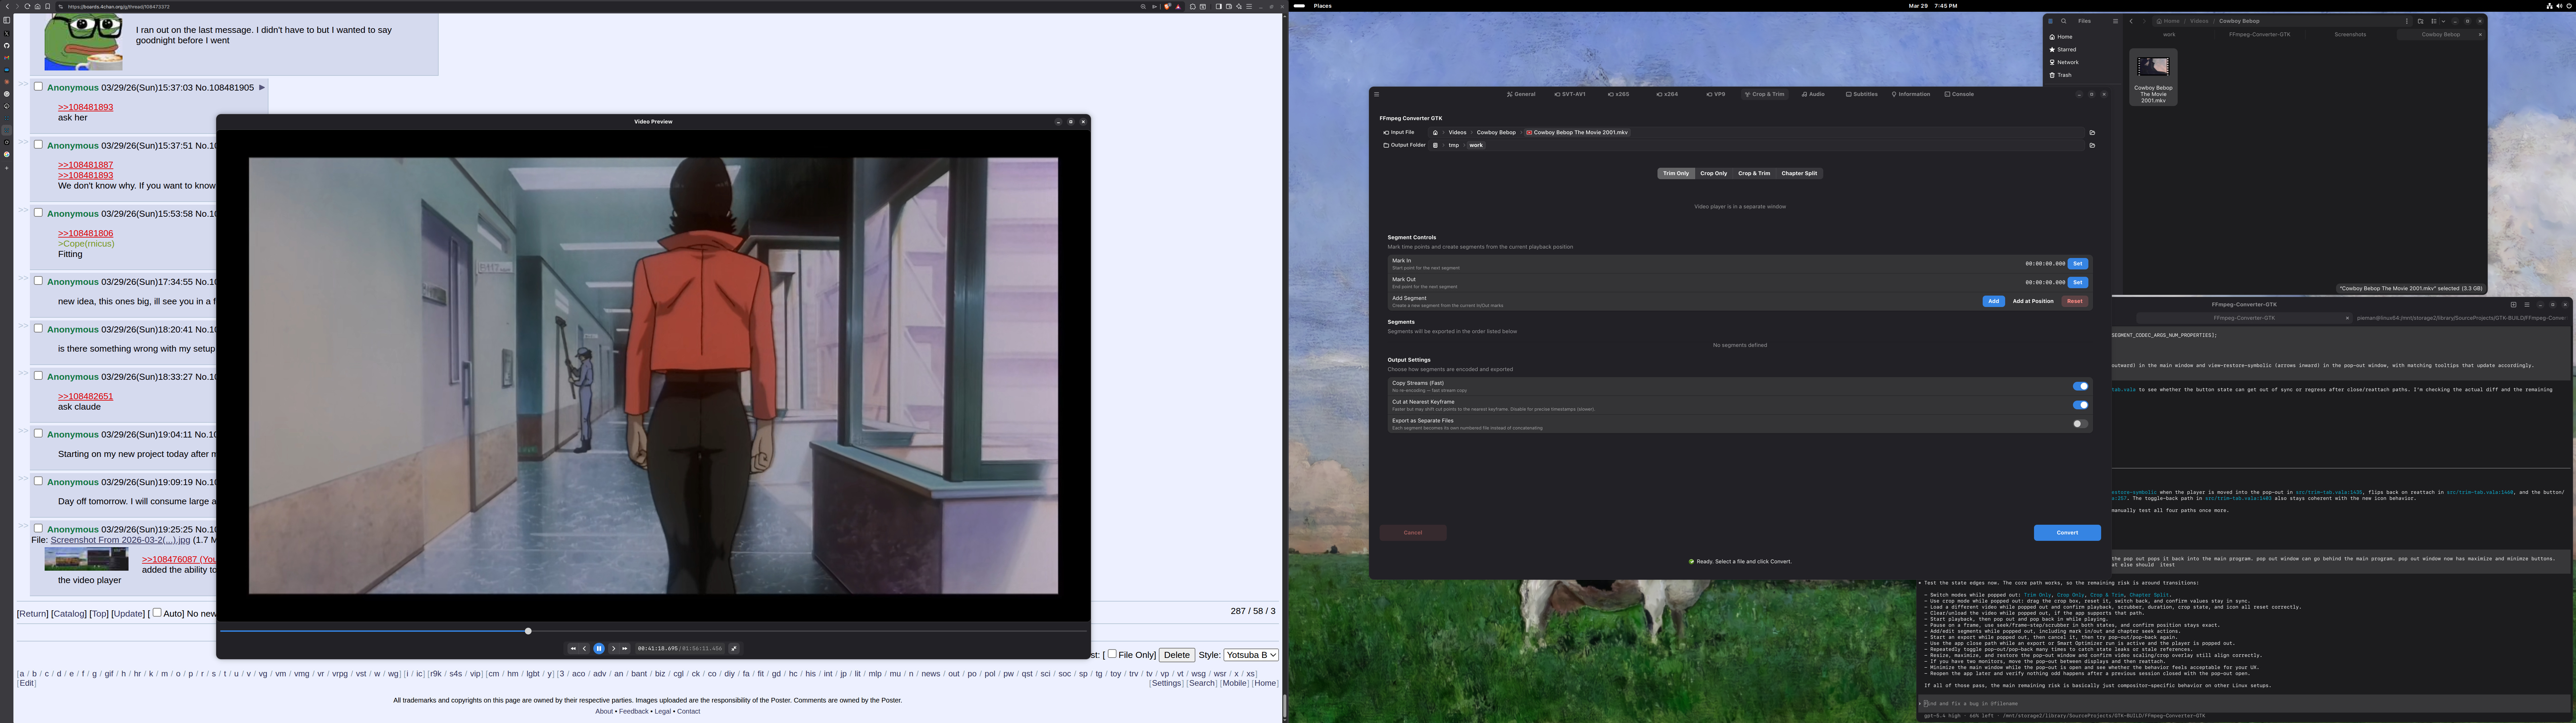2576x723 pixels.
Task: Switch to the Audio tab
Action: [1813, 94]
